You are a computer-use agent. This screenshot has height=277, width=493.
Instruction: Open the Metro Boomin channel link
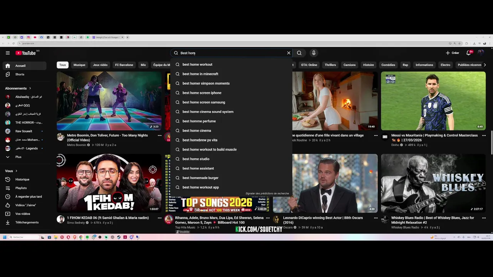[77, 145]
